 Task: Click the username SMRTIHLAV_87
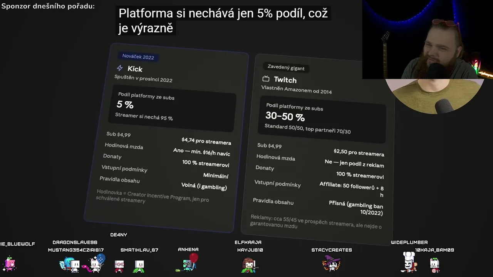139,250
